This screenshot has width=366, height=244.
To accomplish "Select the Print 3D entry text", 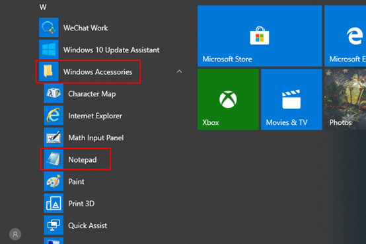I will tap(81, 204).
